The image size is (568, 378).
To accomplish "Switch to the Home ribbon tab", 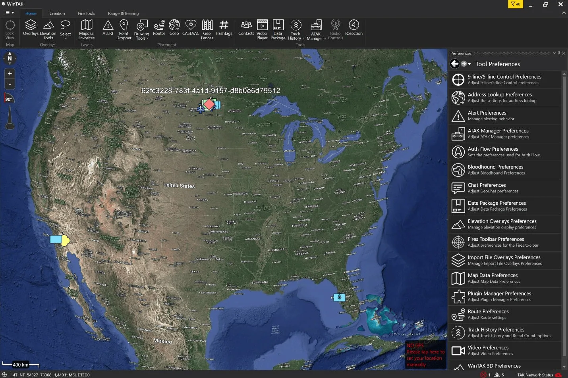I will click(31, 13).
